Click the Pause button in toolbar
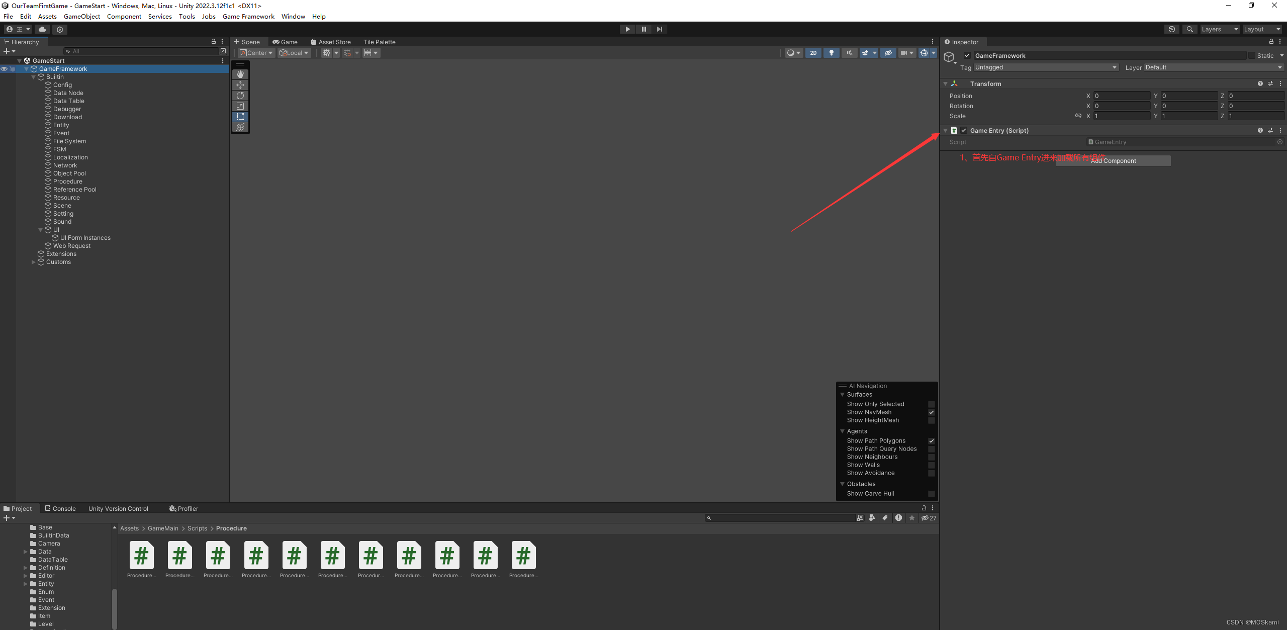This screenshot has width=1287, height=630. coord(643,29)
